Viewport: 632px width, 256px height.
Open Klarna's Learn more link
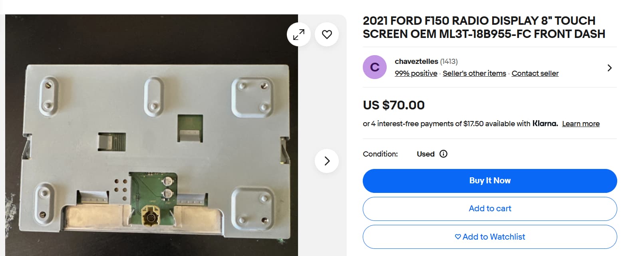pos(580,124)
